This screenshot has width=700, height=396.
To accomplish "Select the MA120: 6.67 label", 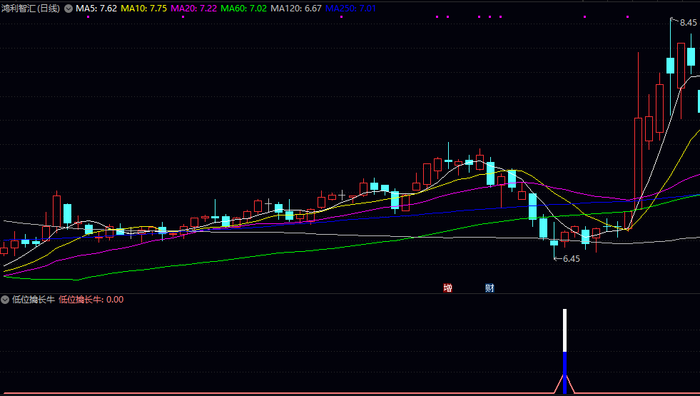I will (295, 9).
